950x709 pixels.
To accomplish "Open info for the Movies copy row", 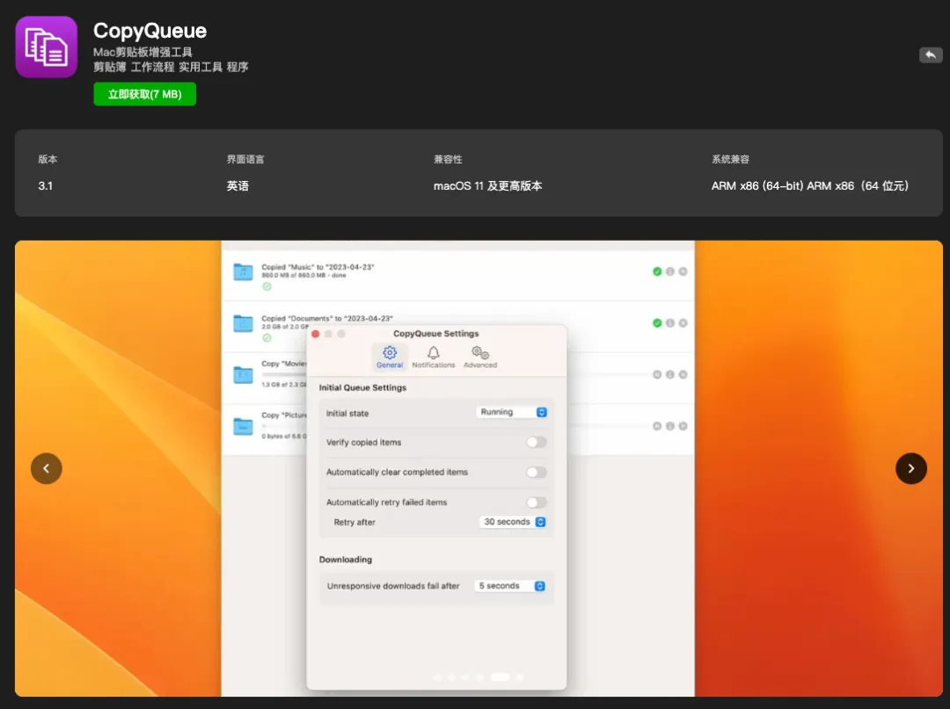I will (x=670, y=374).
